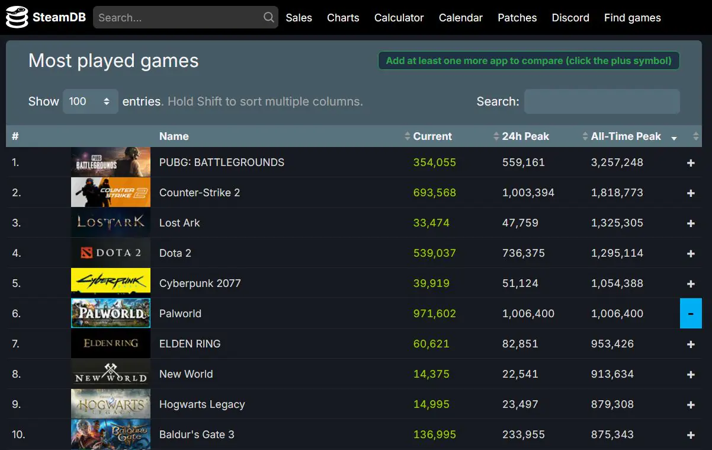Viewport: 712px width, 450px height.
Task: Open the PUBG: BATTLEGROUNDS thumbnail image
Action: pyautogui.click(x=111, y=162)
